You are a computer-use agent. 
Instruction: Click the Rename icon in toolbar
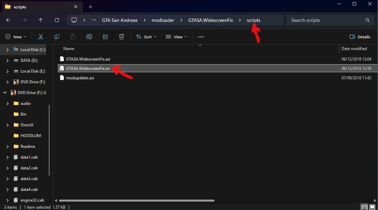pyautogui.click(x=89, y=37)
